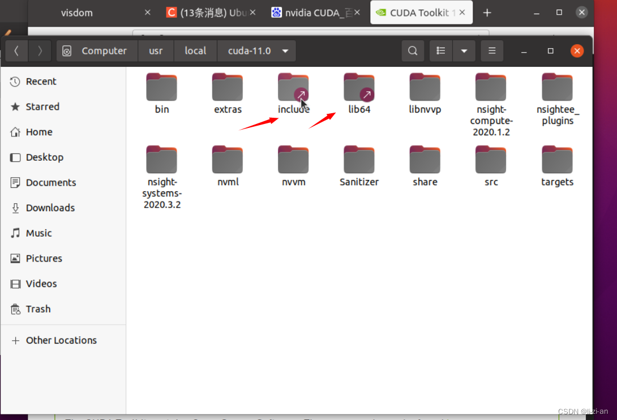This screenshot has height=420, width=617.
Task: Open Downloads in sidebar
Action: click(x=63, y=207)
